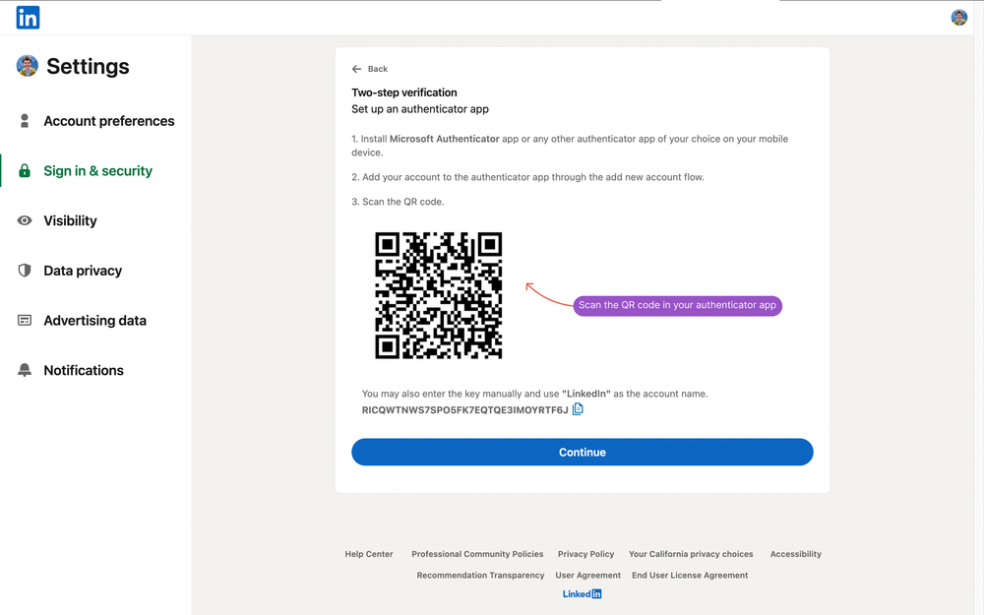
Task: Click the LinkedIn logo in the page footer
Action: click(582, 593)
